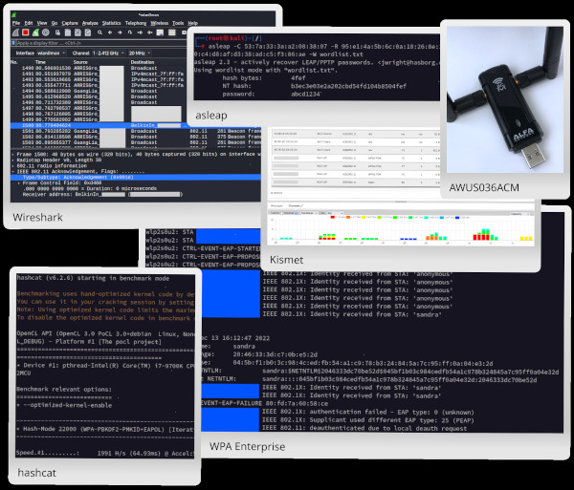The height and width of the screenshot is (490, 574).
Task: Open the Wireless menu in Wireshark
Action: click(x=159, y=23)
